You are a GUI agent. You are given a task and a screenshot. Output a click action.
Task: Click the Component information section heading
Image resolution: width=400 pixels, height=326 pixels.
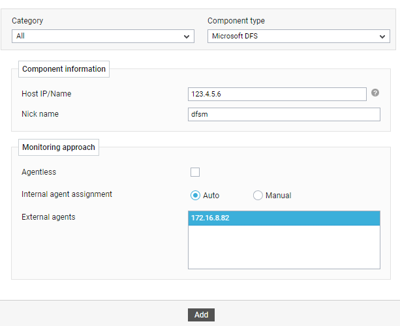(x=64, y=69)
